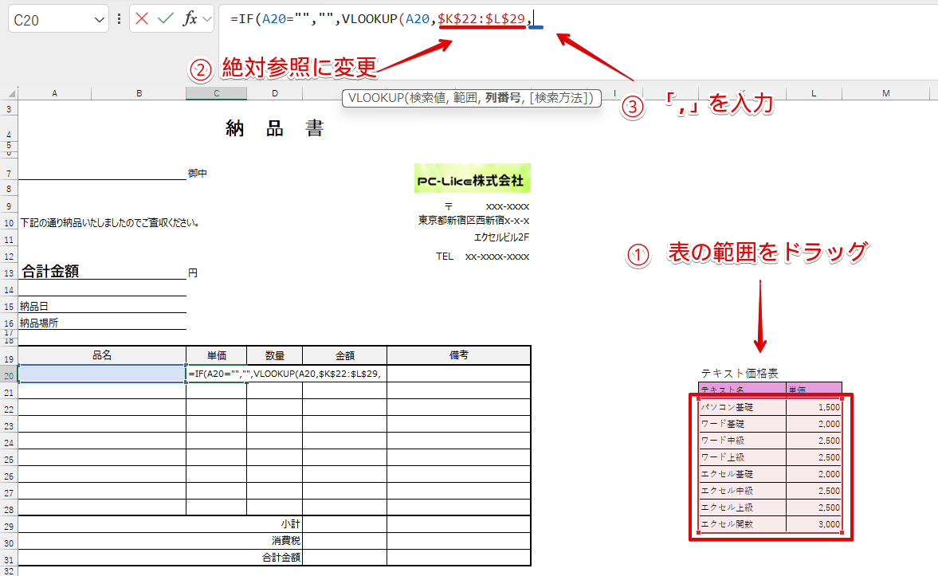Select the 納品場所 cell
The height and width of the screenshot is (576, 938).
point(39,323)
